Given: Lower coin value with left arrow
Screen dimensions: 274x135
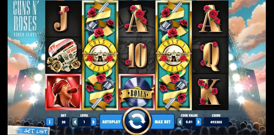Looking at the screenshot, I should point(180,122).
